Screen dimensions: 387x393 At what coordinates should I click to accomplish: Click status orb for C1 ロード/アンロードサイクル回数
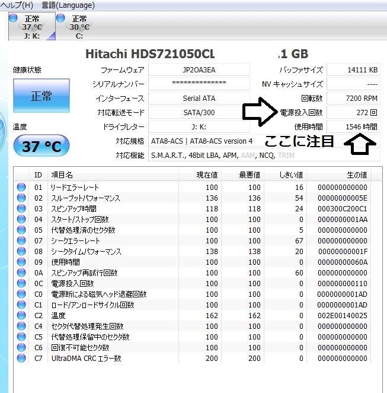(x=21, y=305)
